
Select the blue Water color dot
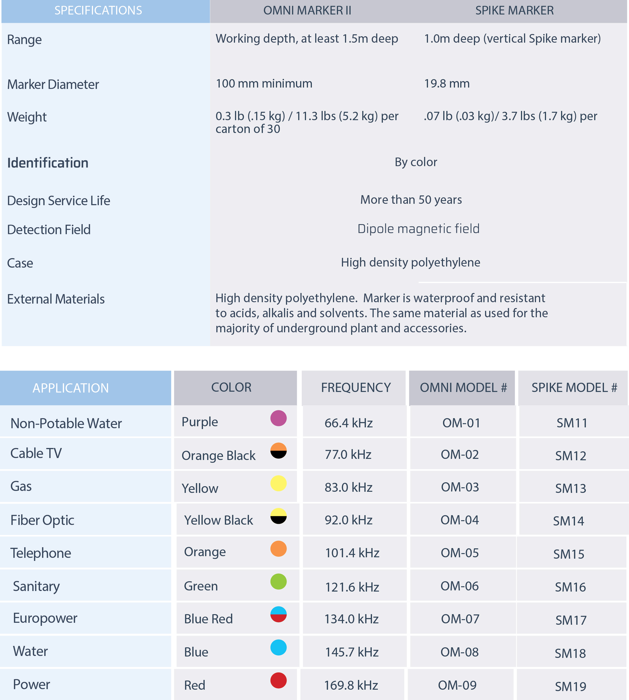[278, 647]
